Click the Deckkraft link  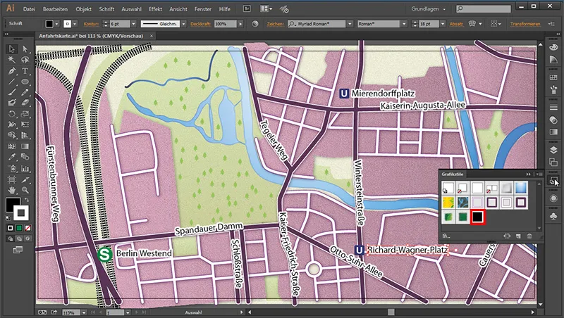click(x=200, y=24)
